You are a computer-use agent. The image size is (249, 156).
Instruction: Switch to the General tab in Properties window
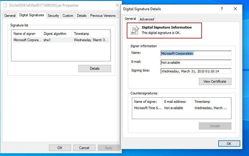tap(10, 15)
